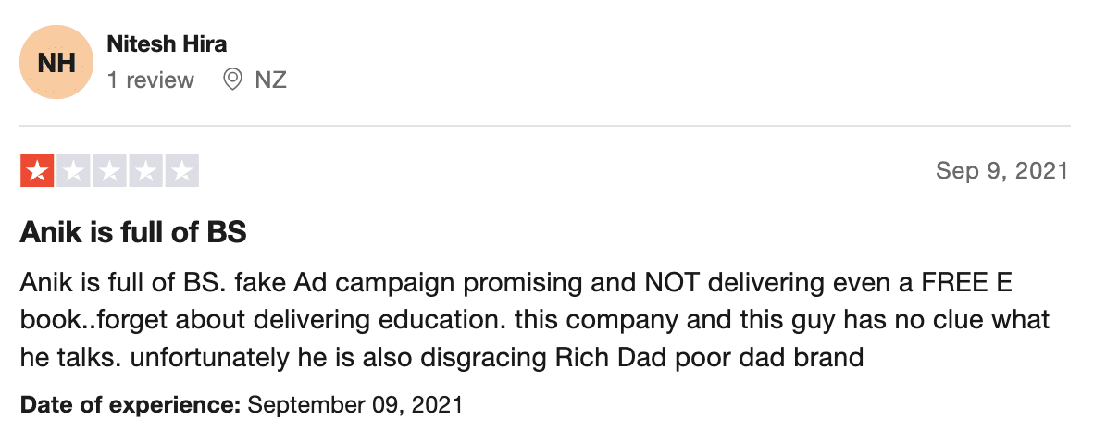
Task: Open Nitesh Hira's reviewer profile name
Action: (x=167, y=43)
